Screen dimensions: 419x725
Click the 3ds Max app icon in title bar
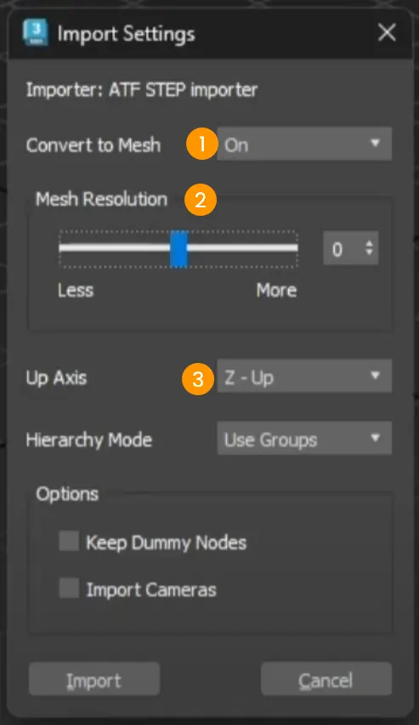point(36,32)
